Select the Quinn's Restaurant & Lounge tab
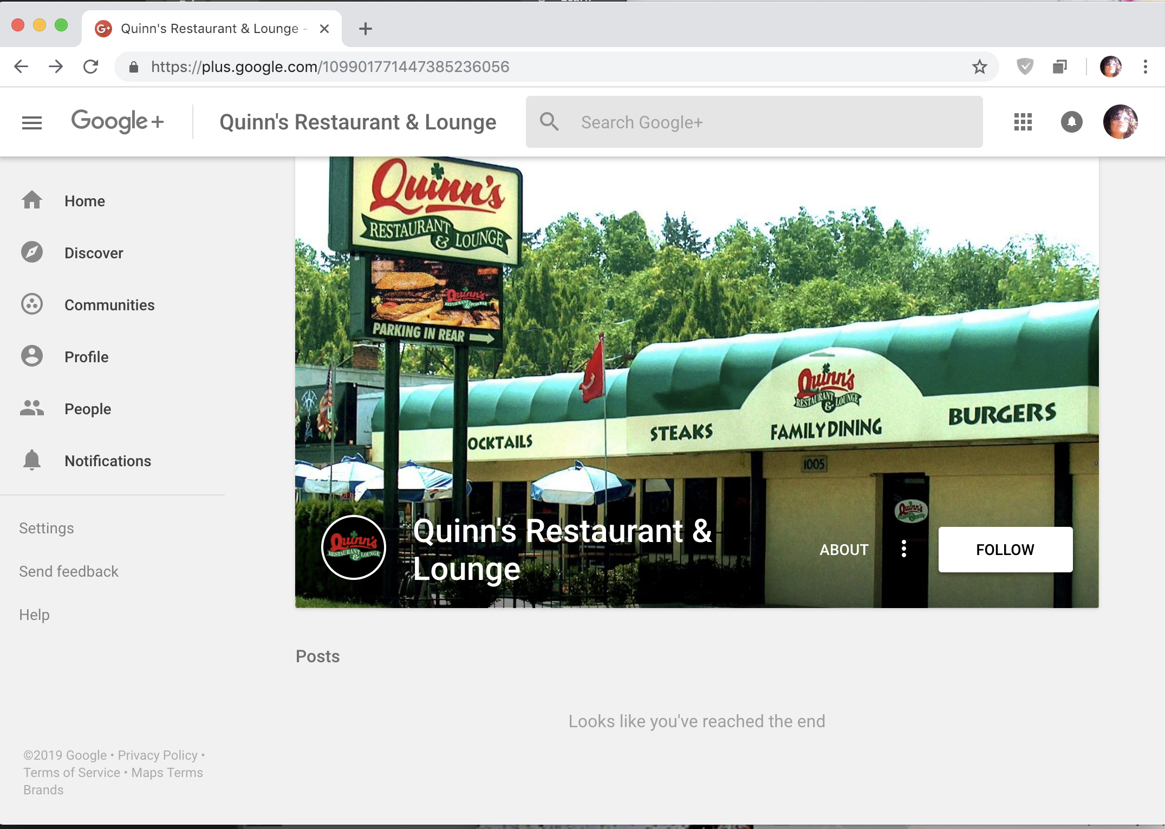 tap(211, 29)
